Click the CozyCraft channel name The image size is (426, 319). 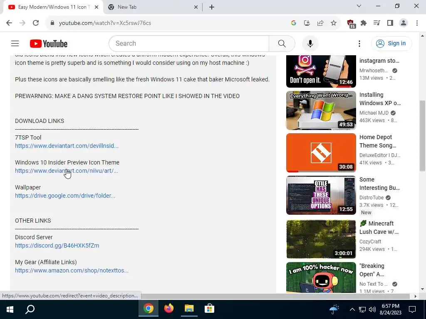(x=370, y=241)
